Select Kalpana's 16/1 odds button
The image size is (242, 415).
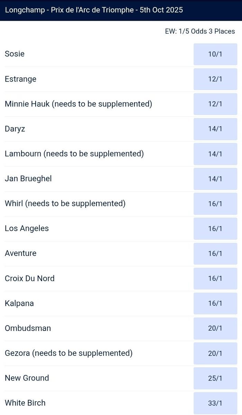tap(215, 303)
